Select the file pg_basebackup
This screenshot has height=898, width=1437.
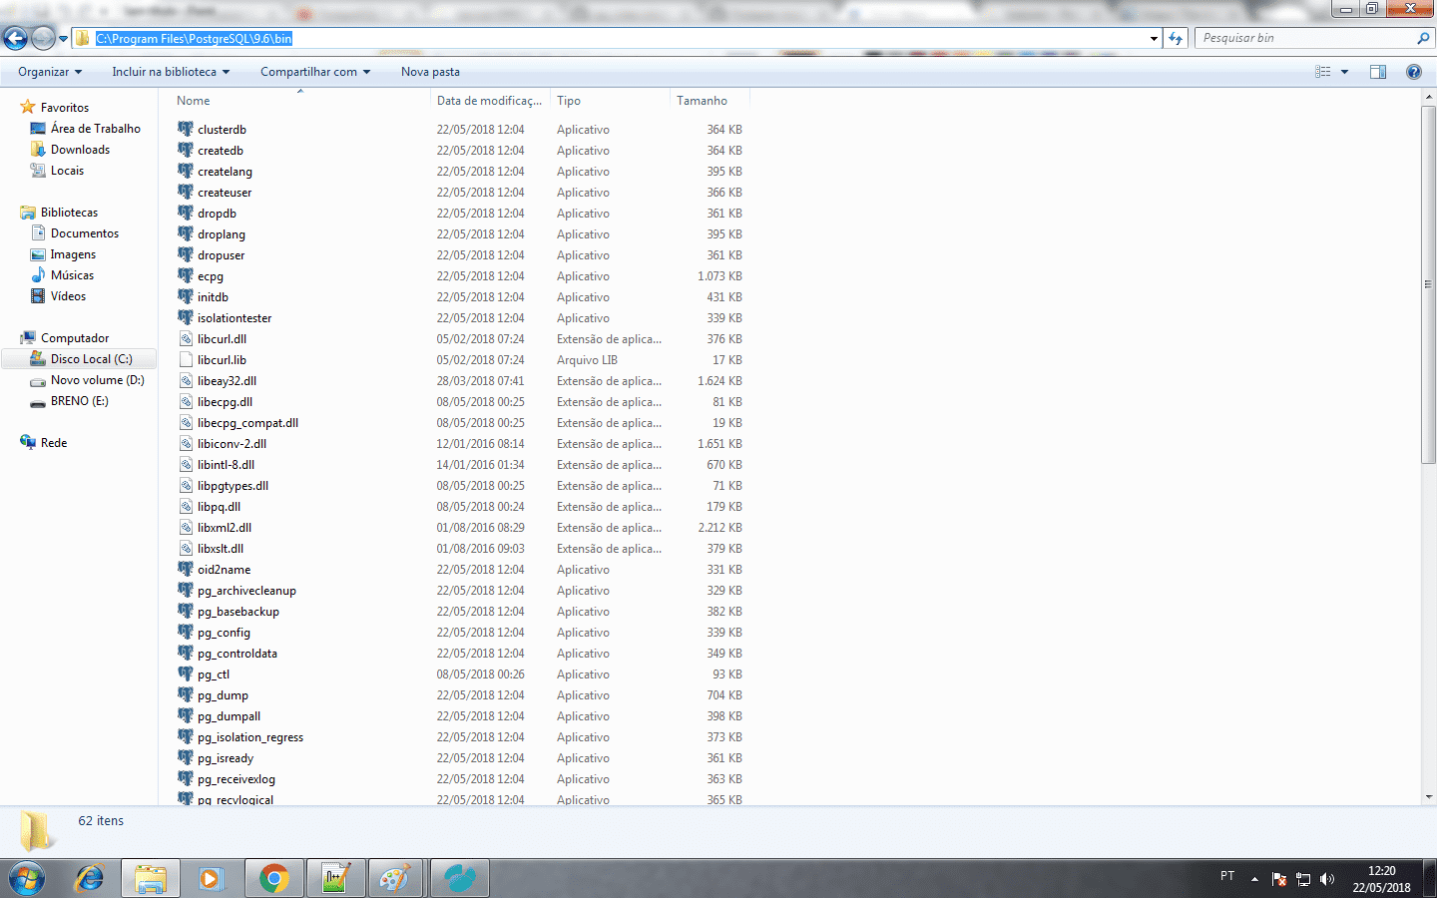tap(239, 611)
